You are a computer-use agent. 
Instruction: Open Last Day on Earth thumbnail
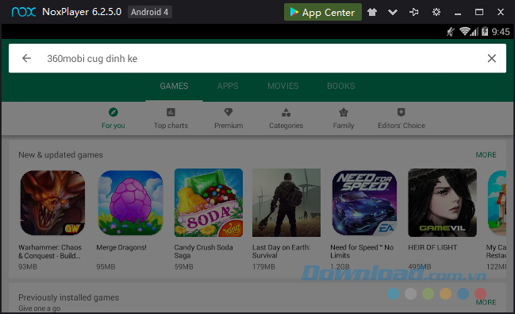(x=286, y=203)
